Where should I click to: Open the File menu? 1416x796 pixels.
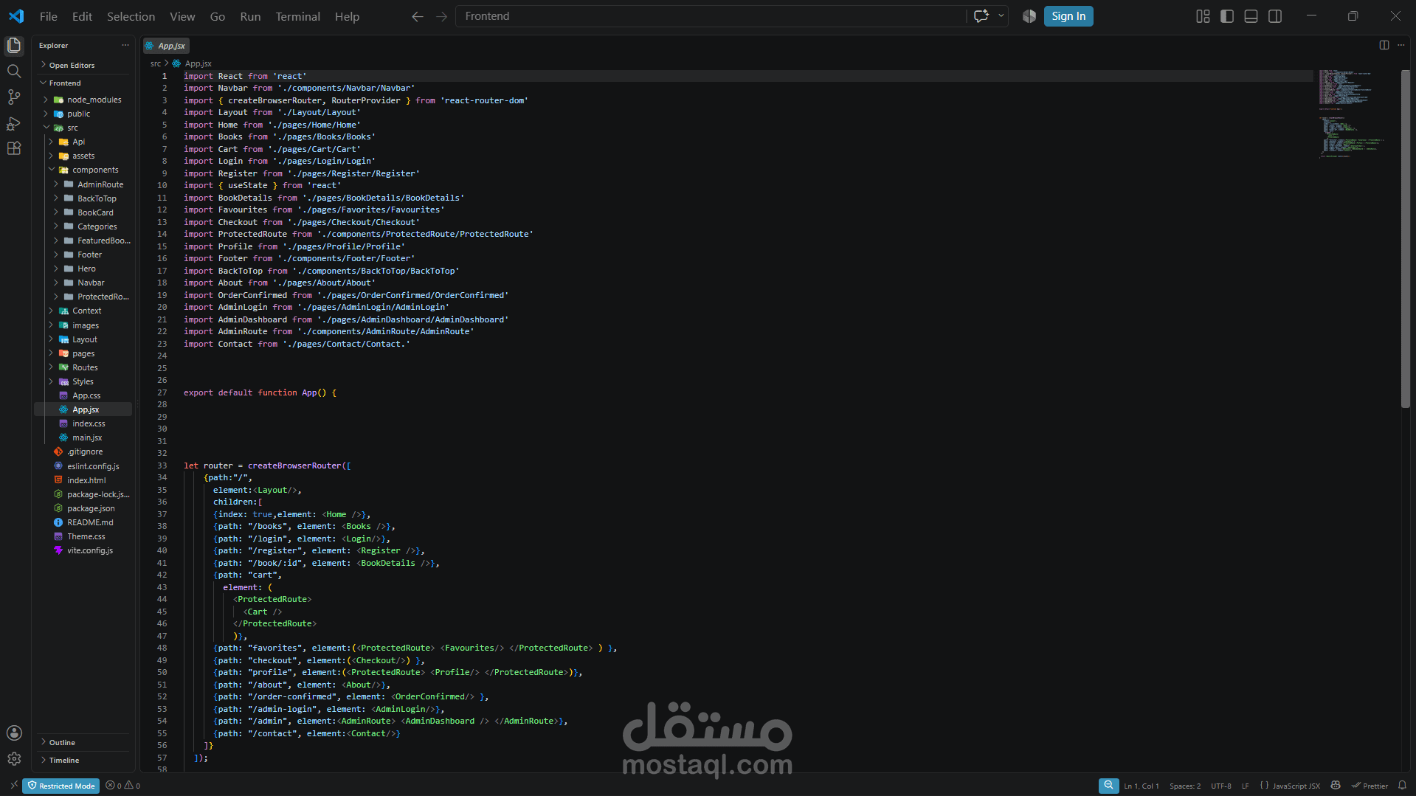48,16
